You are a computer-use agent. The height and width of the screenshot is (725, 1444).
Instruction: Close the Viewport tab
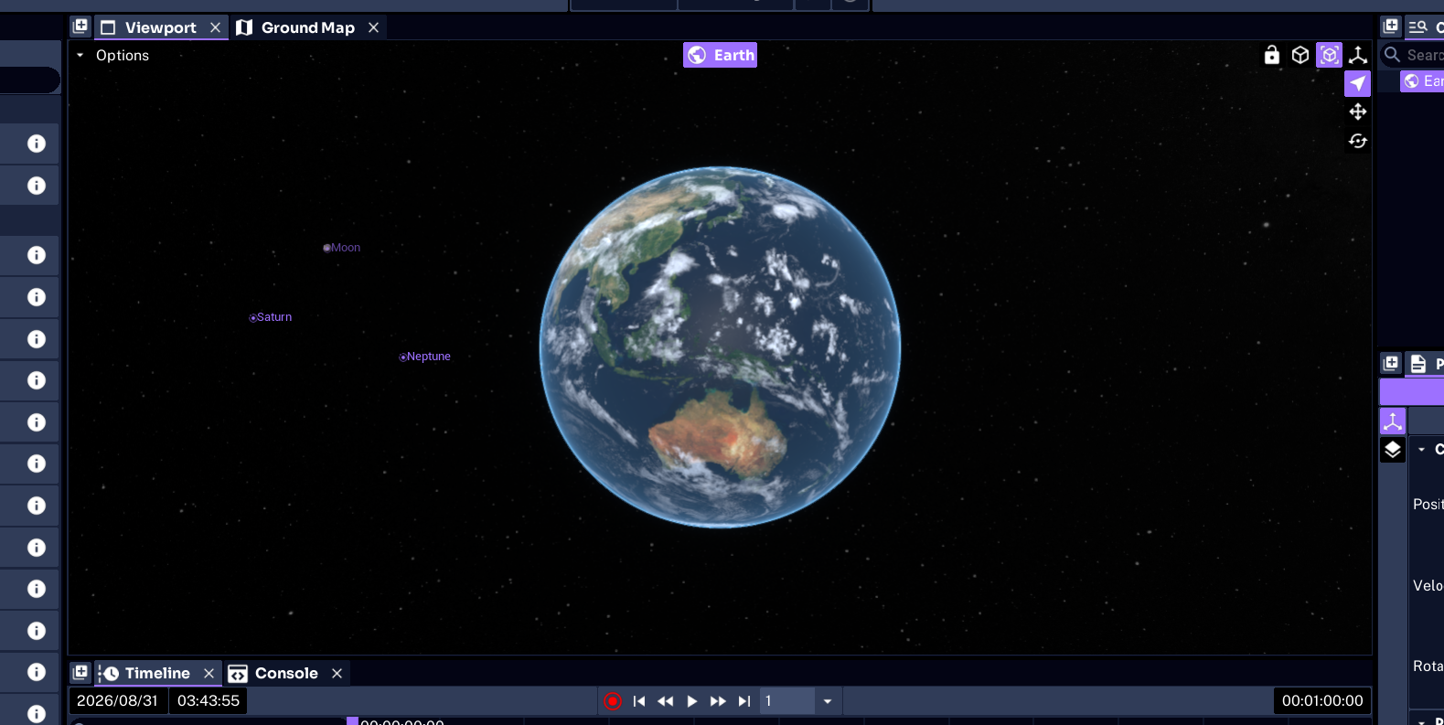pyautogui.click(x=215, y=27)
